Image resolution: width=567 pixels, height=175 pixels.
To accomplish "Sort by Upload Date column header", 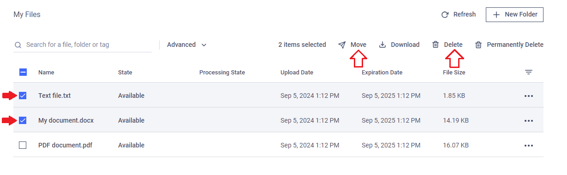I will [x=297, y=73].
